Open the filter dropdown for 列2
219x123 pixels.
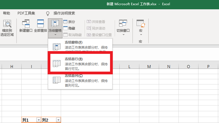[x=58, y=120]
